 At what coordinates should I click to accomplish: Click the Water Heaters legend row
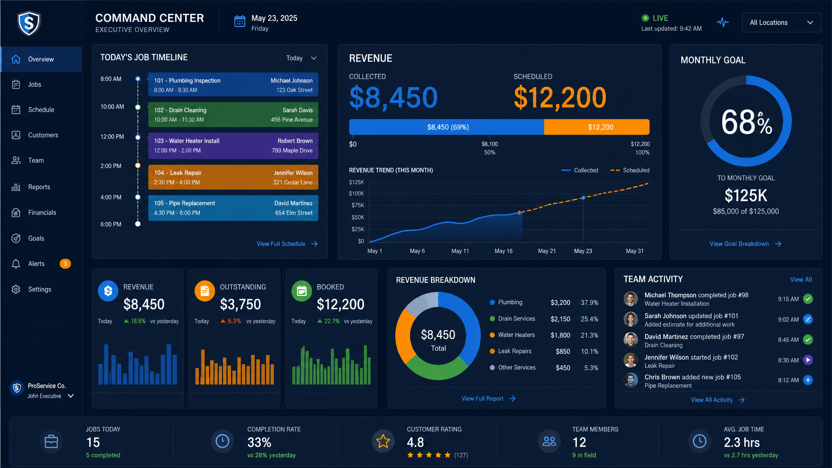click(x=544, y=335)
